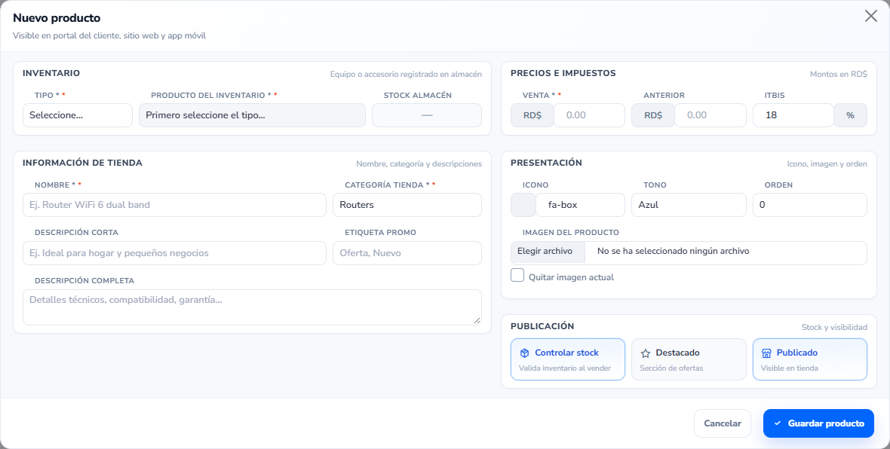Click the star icon on Destacado
The image size is (890, 449).
coord(646,353)
